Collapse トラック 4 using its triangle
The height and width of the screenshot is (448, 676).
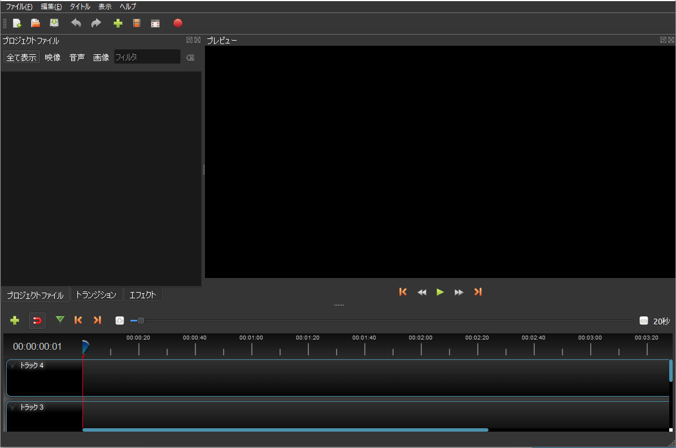click(12, 365)
